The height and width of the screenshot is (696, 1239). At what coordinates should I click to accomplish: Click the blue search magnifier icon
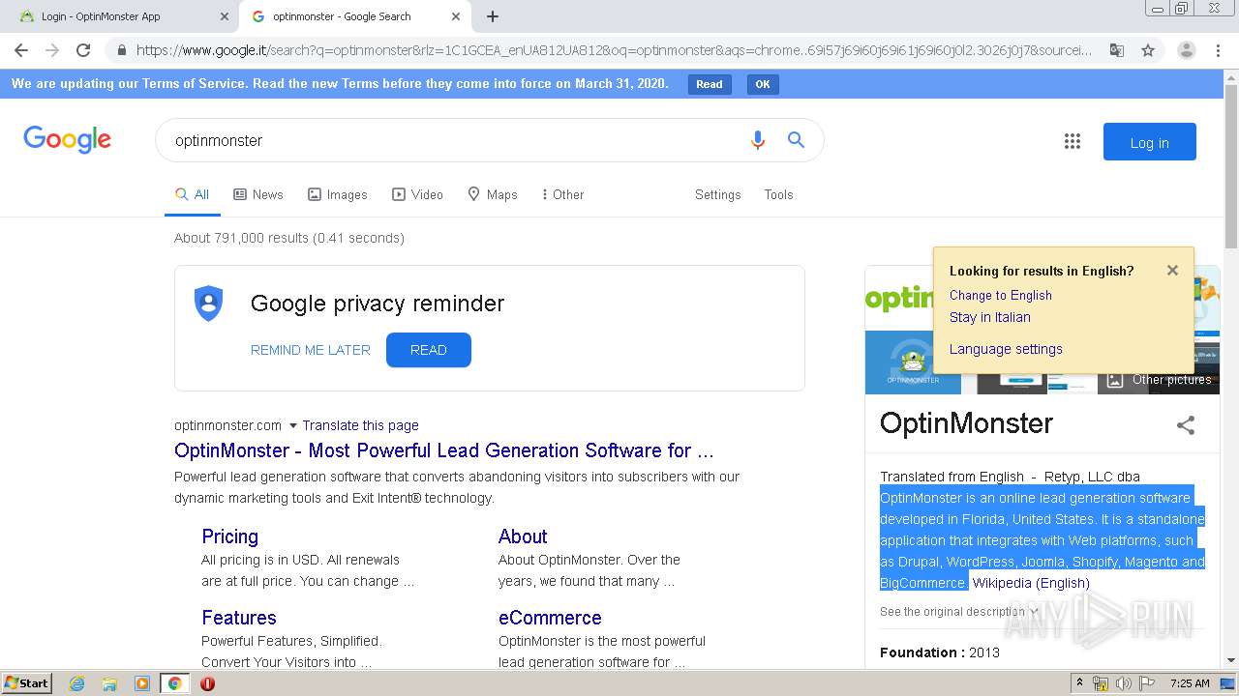tap(796, 140)
